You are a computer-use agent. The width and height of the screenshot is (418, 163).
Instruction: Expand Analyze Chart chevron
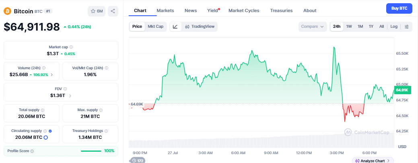388,161
